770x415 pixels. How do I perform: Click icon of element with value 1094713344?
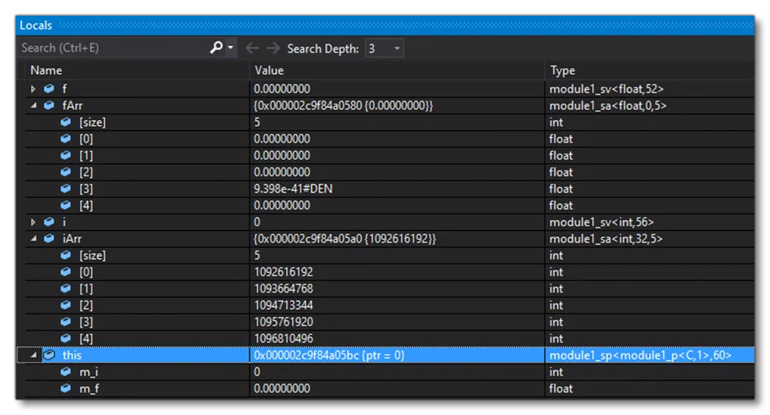(x=66, y=305)
